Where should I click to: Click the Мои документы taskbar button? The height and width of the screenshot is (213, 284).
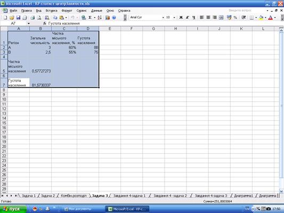click(x=78, y=209)
